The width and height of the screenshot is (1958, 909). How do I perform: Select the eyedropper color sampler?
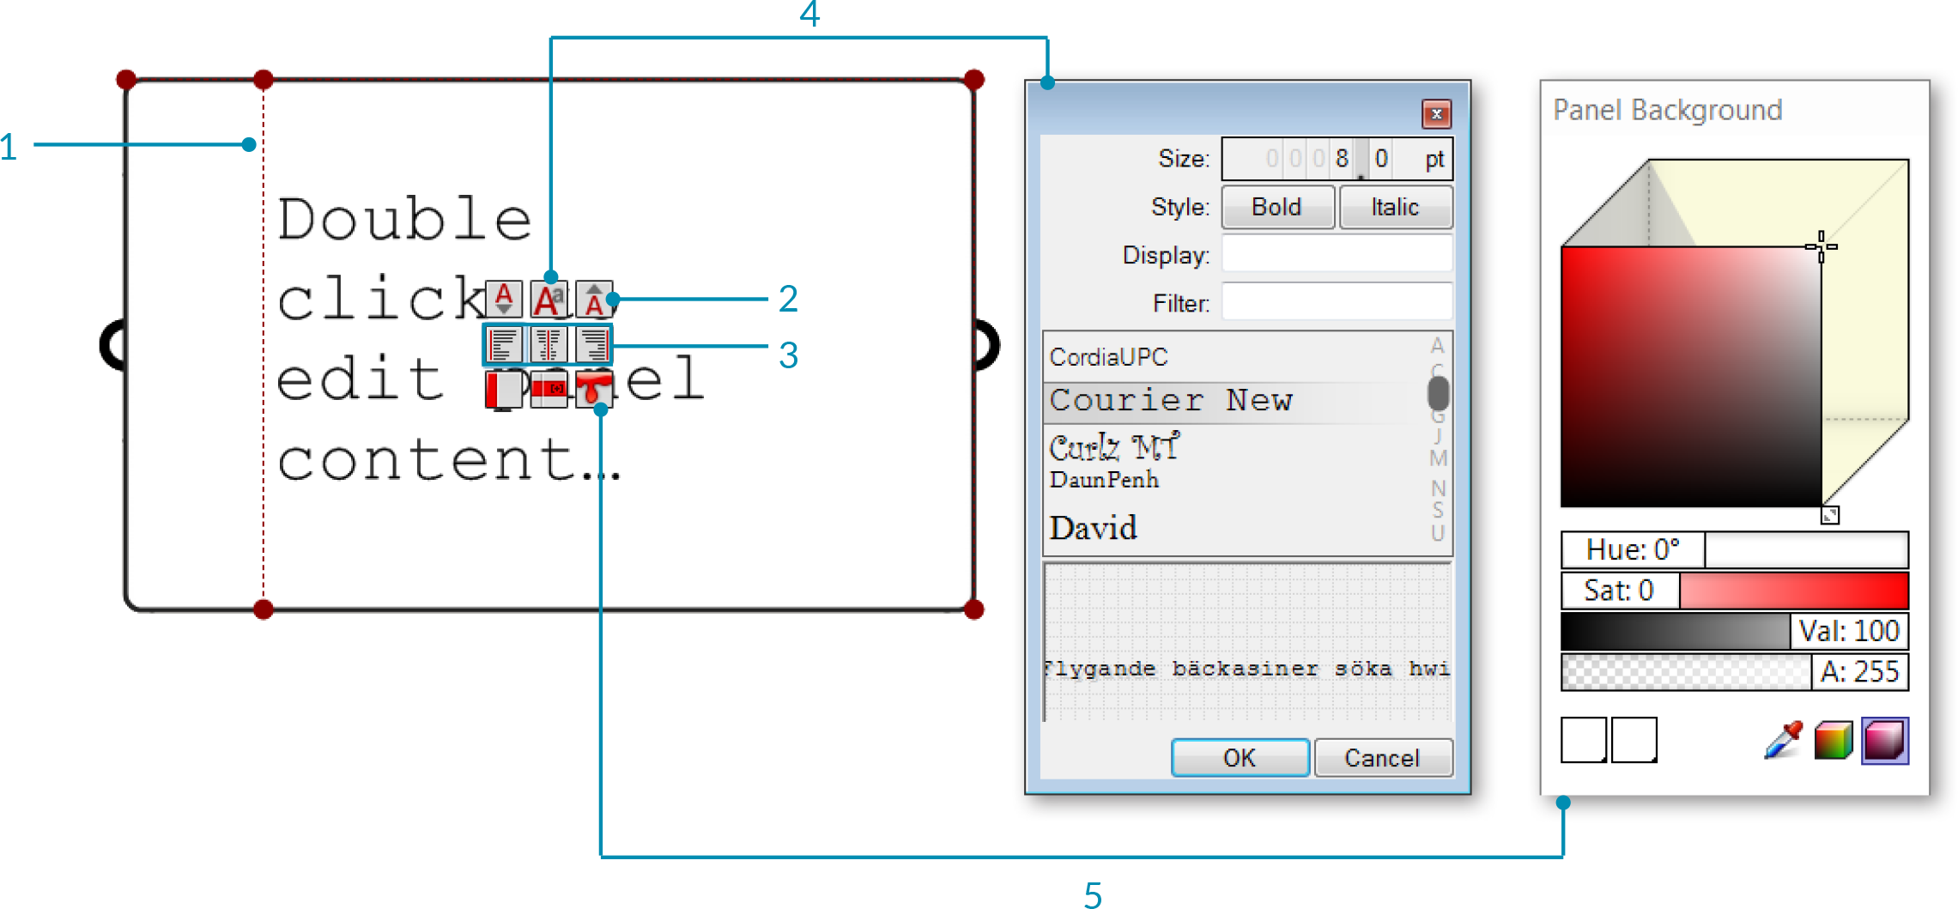(1783, 740)
